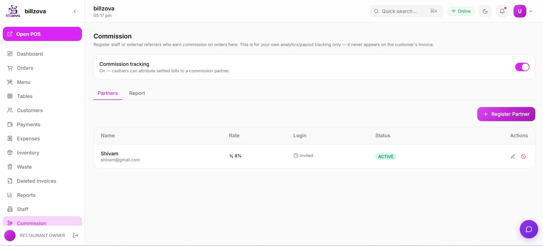Turn off Commission tracking switch
The image size is (543, 246).
(x=522, y=67)
